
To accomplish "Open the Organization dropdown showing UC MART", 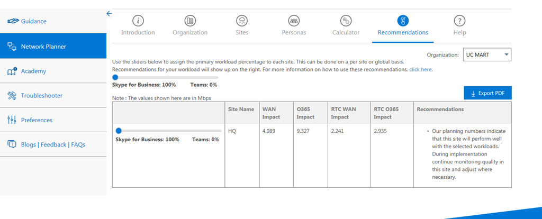I will (487, 54).
